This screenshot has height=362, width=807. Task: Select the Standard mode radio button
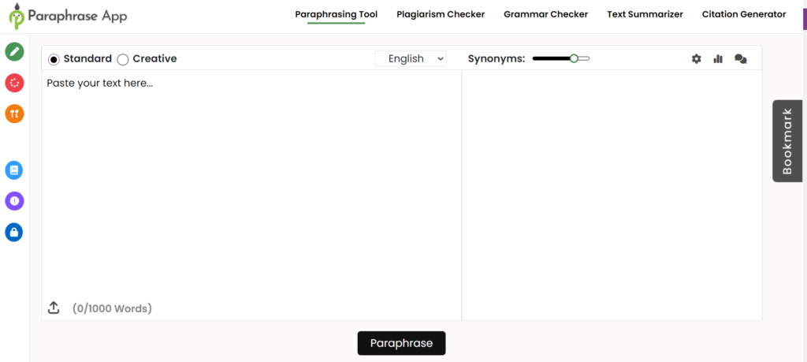point(54,59)
